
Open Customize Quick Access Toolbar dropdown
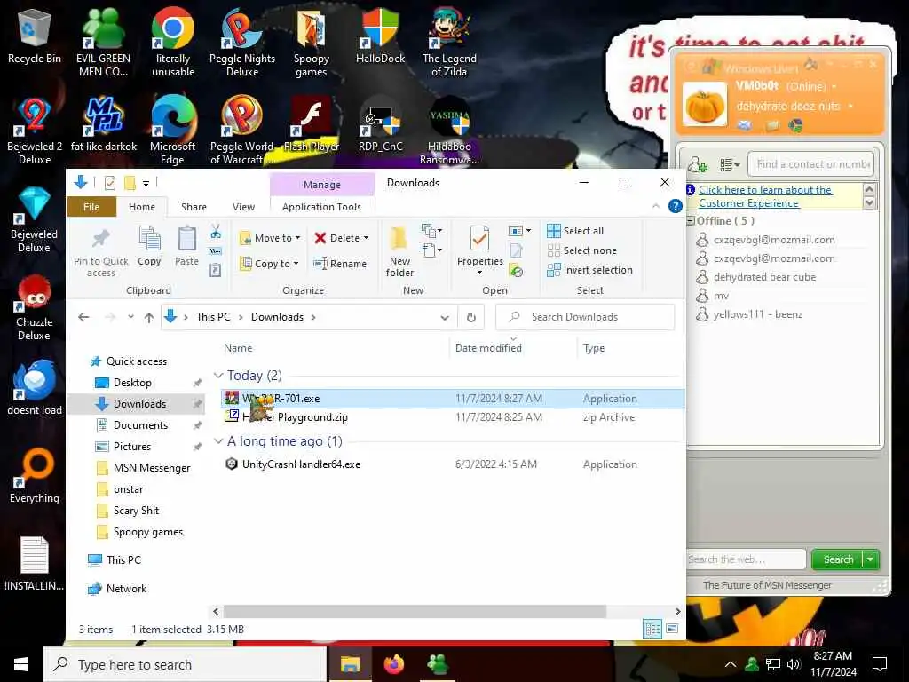click(146, 184)
